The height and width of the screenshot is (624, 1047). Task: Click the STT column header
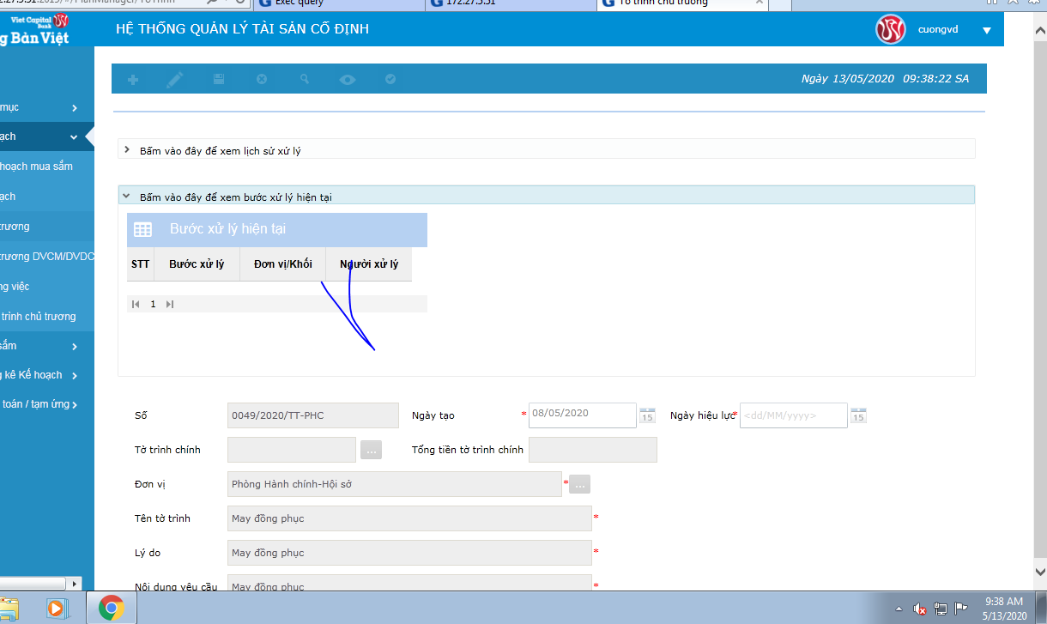point(140,264)
